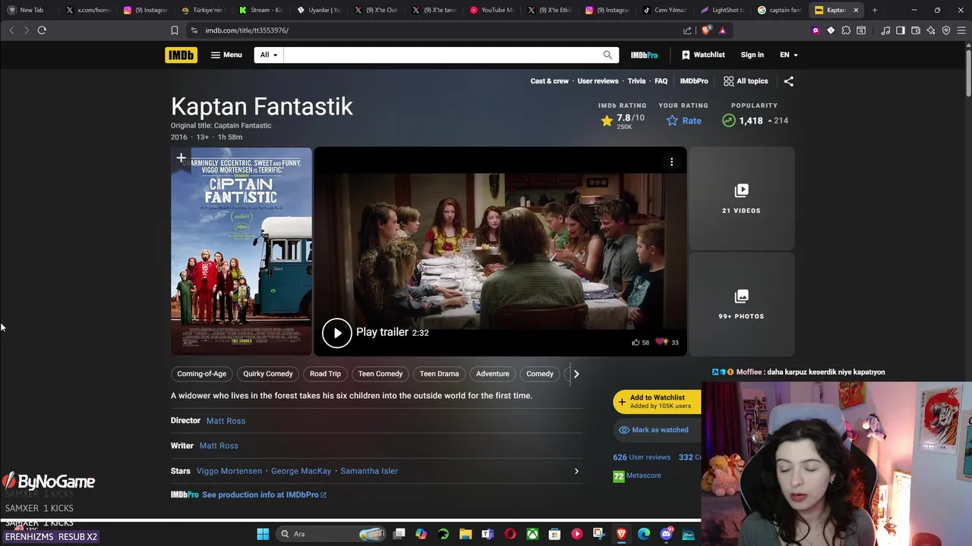Open the Brave VPN shield icon
972x546 pixels.
946,30
